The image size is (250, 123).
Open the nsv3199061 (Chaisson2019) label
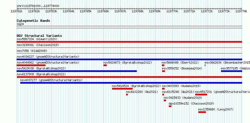[x=38, y=45]
